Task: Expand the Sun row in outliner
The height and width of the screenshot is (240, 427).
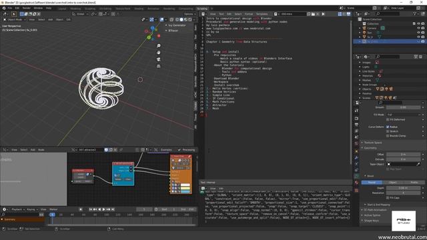Action: click(360, 33)
